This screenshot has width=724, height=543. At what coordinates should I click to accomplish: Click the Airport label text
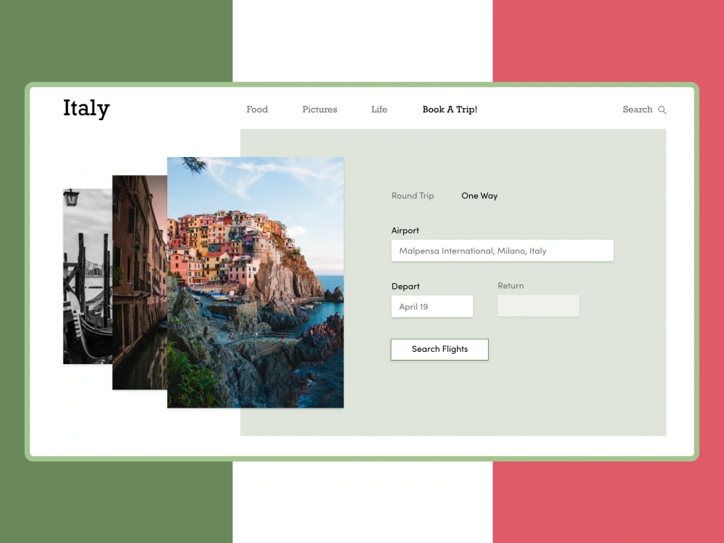(405, 230)
